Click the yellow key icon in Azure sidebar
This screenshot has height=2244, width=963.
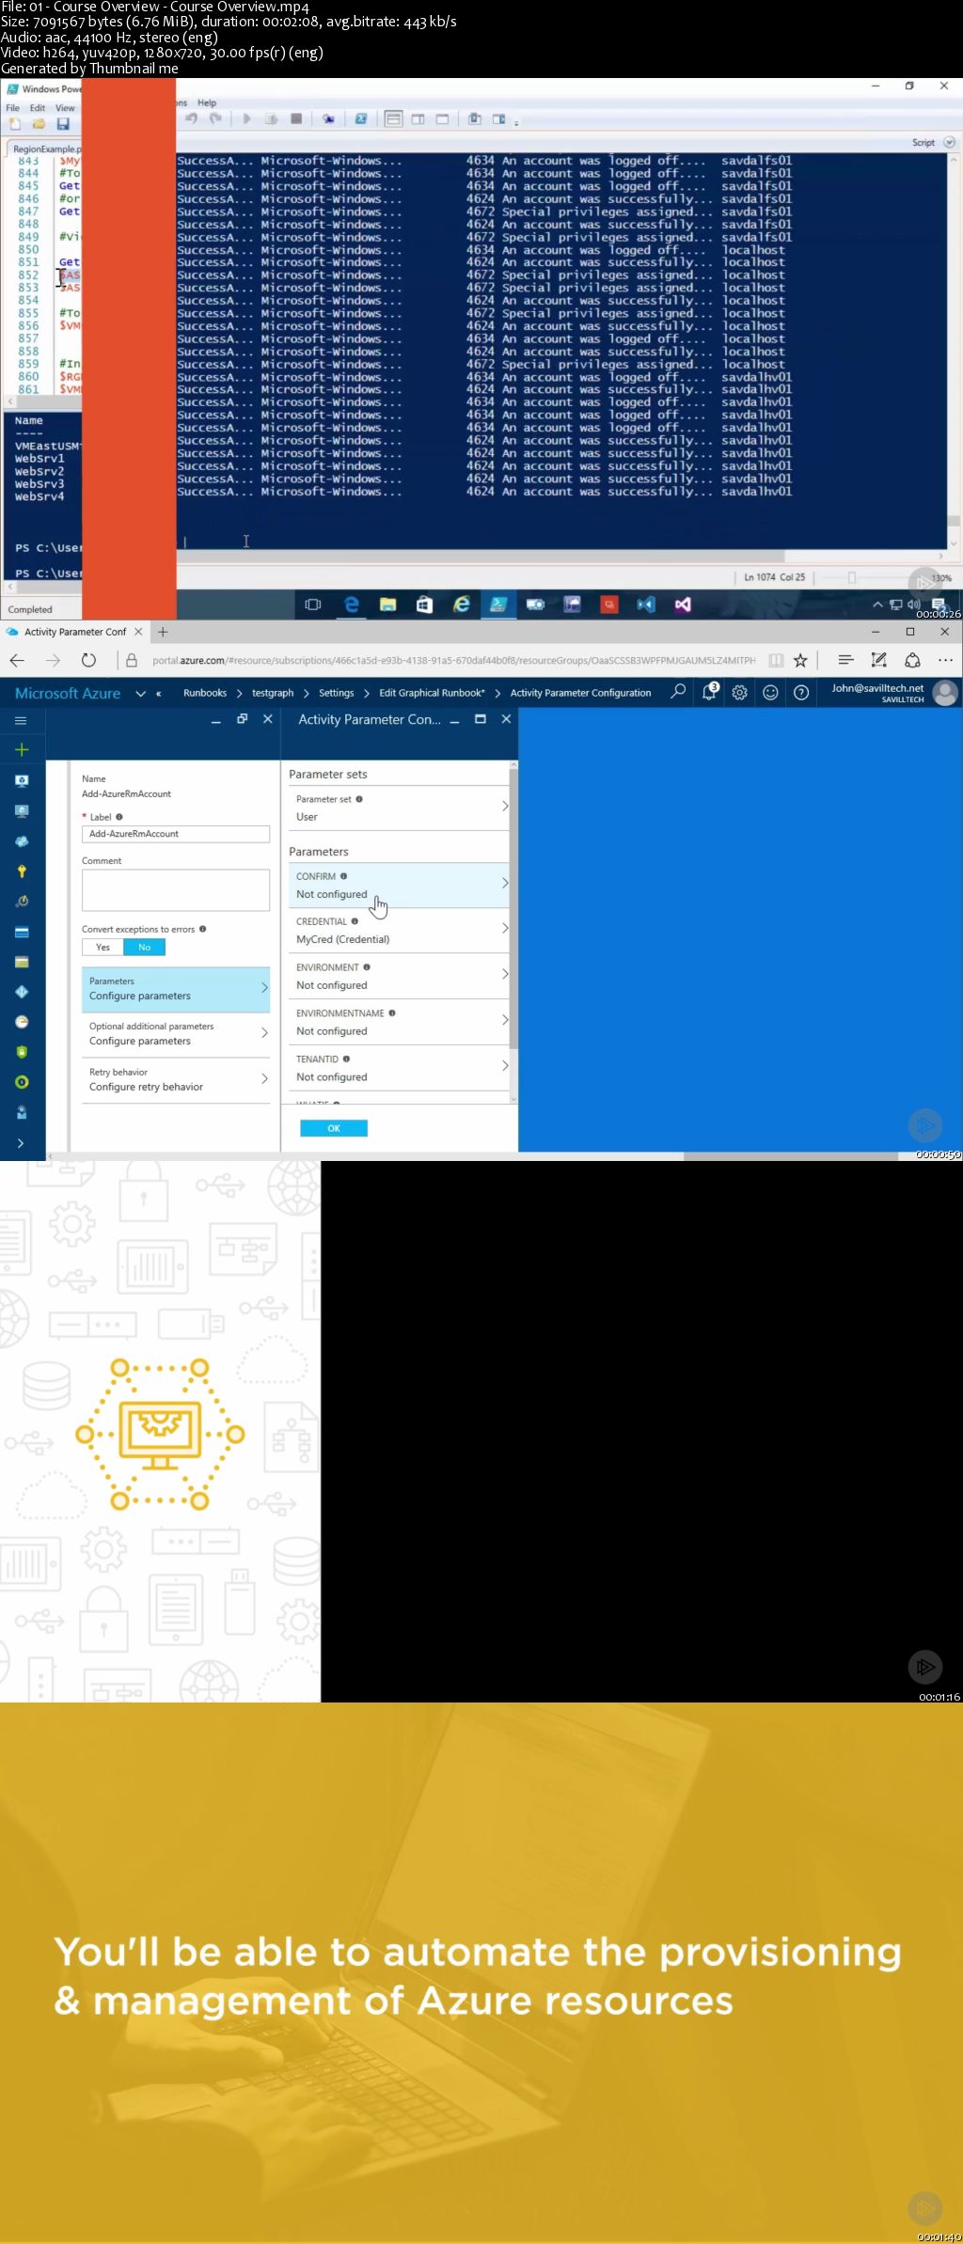(x=22, y=871)
